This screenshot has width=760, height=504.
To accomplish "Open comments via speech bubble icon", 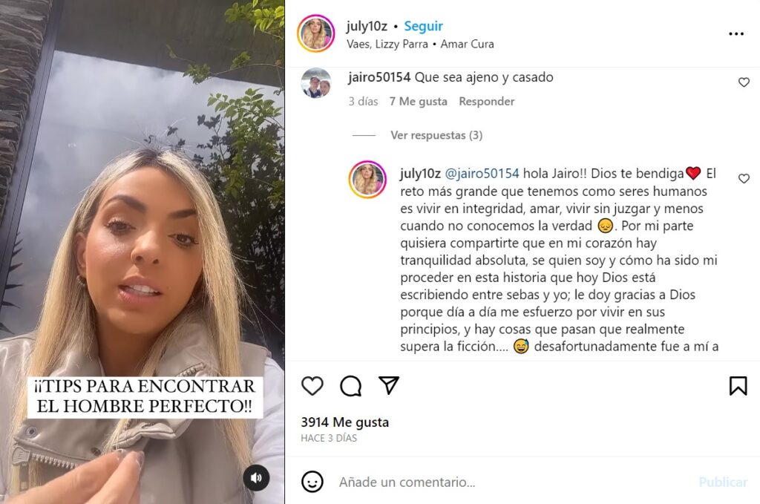I will coord(350,386).
